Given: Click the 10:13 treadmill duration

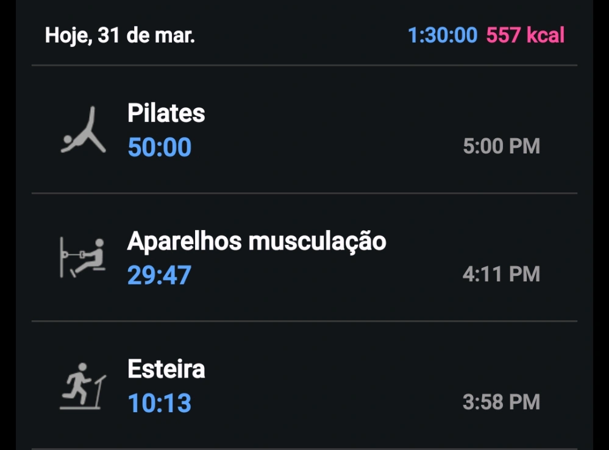Looking at the screenshot, I should [x=159, y=403].
